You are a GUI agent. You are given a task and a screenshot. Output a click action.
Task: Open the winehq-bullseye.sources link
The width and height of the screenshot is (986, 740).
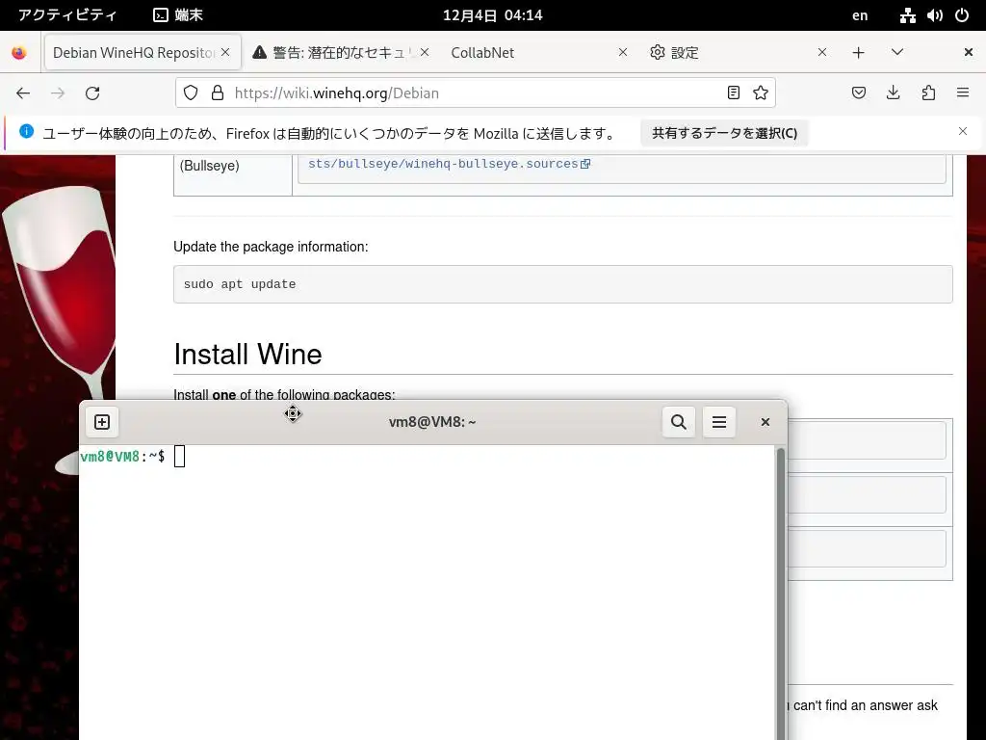(x=449, y=164)
